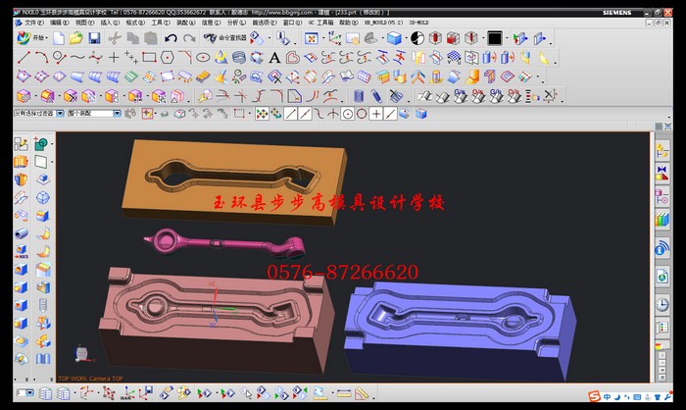Select the Polygon hexagon curve tool
Screen dimensions: 686x410
(167, 57)
